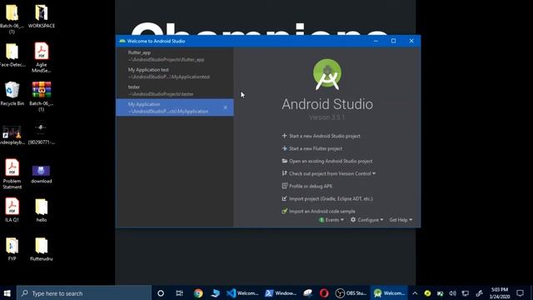Open the hello desktop folder
The width and height of the screenshot is (533, 300).
tap(42, 210)
